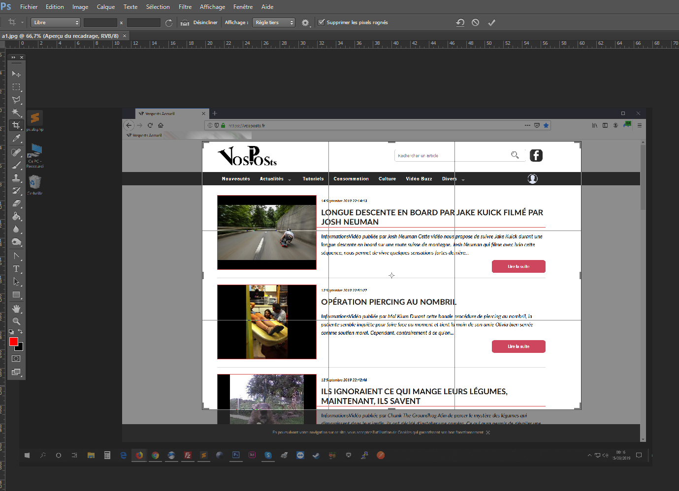Close the floating toolbox panel
Image resolution: width=679 pixels, height=491 pixels.
coord(22,58)
